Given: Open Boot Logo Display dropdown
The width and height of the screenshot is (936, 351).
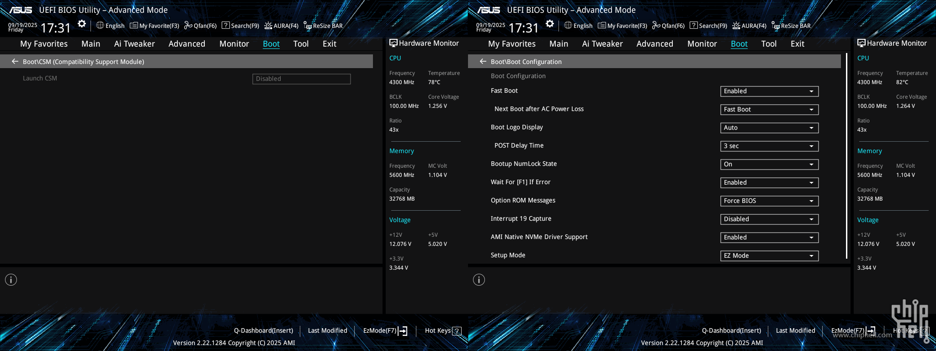Looking at the screenshot, I should [769, 128].
